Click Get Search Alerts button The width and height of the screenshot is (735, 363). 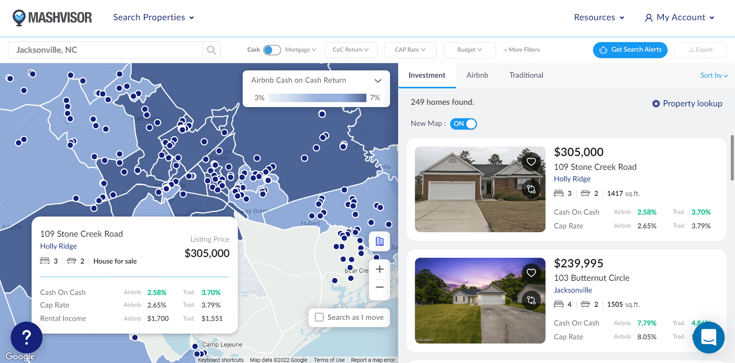pos(630,50)
